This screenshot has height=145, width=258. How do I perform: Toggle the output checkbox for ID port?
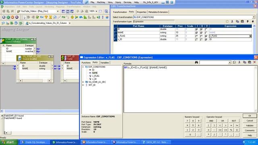point(202,29)
